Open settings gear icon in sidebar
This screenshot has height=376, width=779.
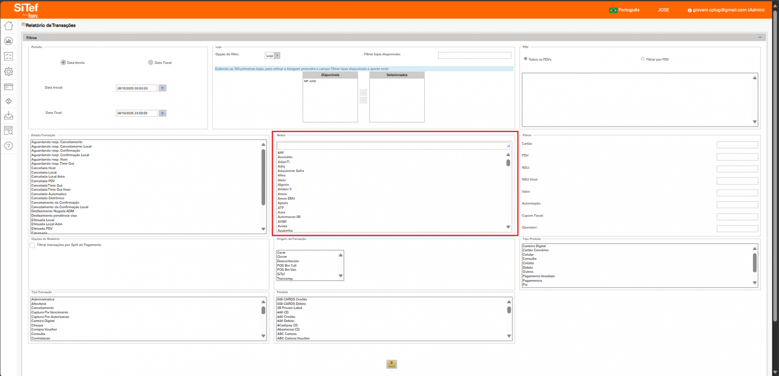[8, 71]
